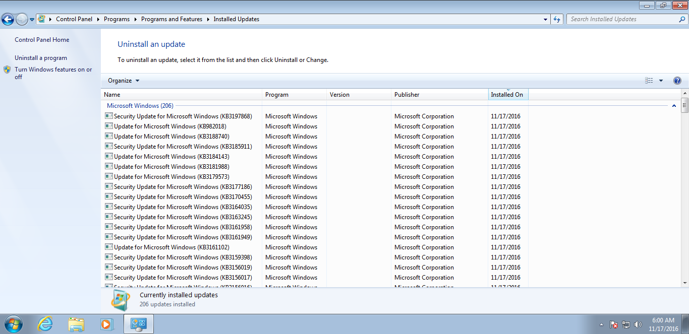Image resolution: width=689 pixels, height=334 pixels.
Task: Click the shield icon beside Windows features
Action: 7,70
